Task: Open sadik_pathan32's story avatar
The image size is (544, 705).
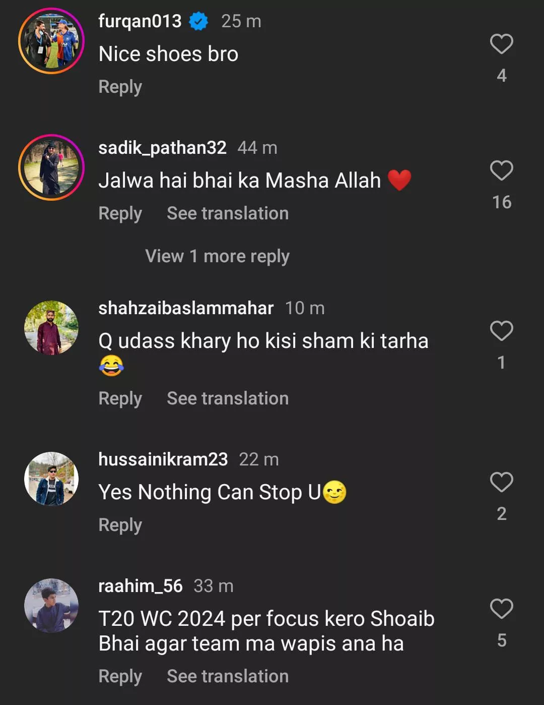Action: [51, 167]
